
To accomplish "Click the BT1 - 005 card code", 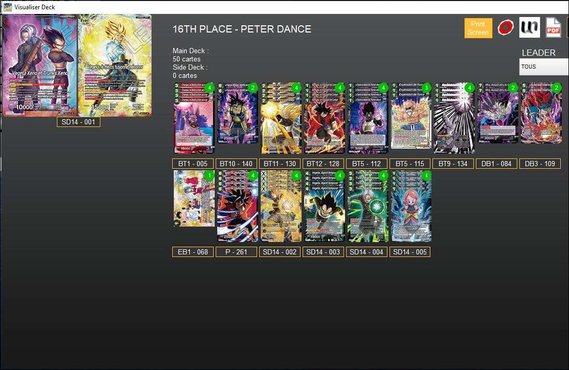I will [x=192, y=163].
